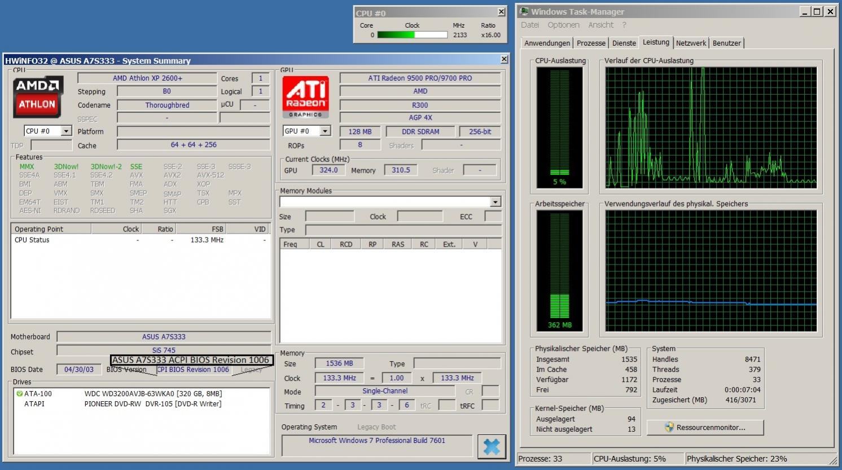Viewport: 842px width, 470px height.
Task: Select the PIONEER DVD-RW drive entry
Action: pyautogui.click(x=152, y=404)
